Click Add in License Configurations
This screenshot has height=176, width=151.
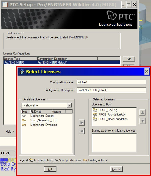[x=129, y=59]
